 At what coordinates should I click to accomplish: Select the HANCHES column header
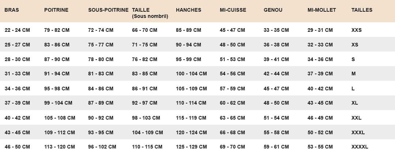tap(188, 10)
